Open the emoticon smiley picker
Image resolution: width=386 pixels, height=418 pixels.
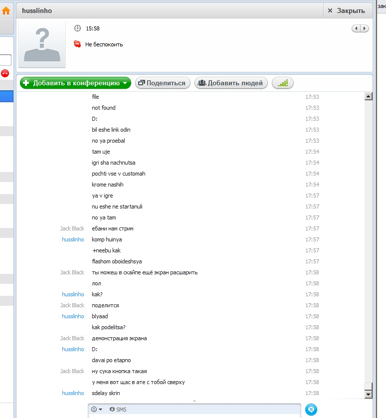point(97,409)
